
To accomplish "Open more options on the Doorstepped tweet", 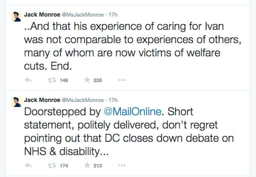I will point(122,165).
